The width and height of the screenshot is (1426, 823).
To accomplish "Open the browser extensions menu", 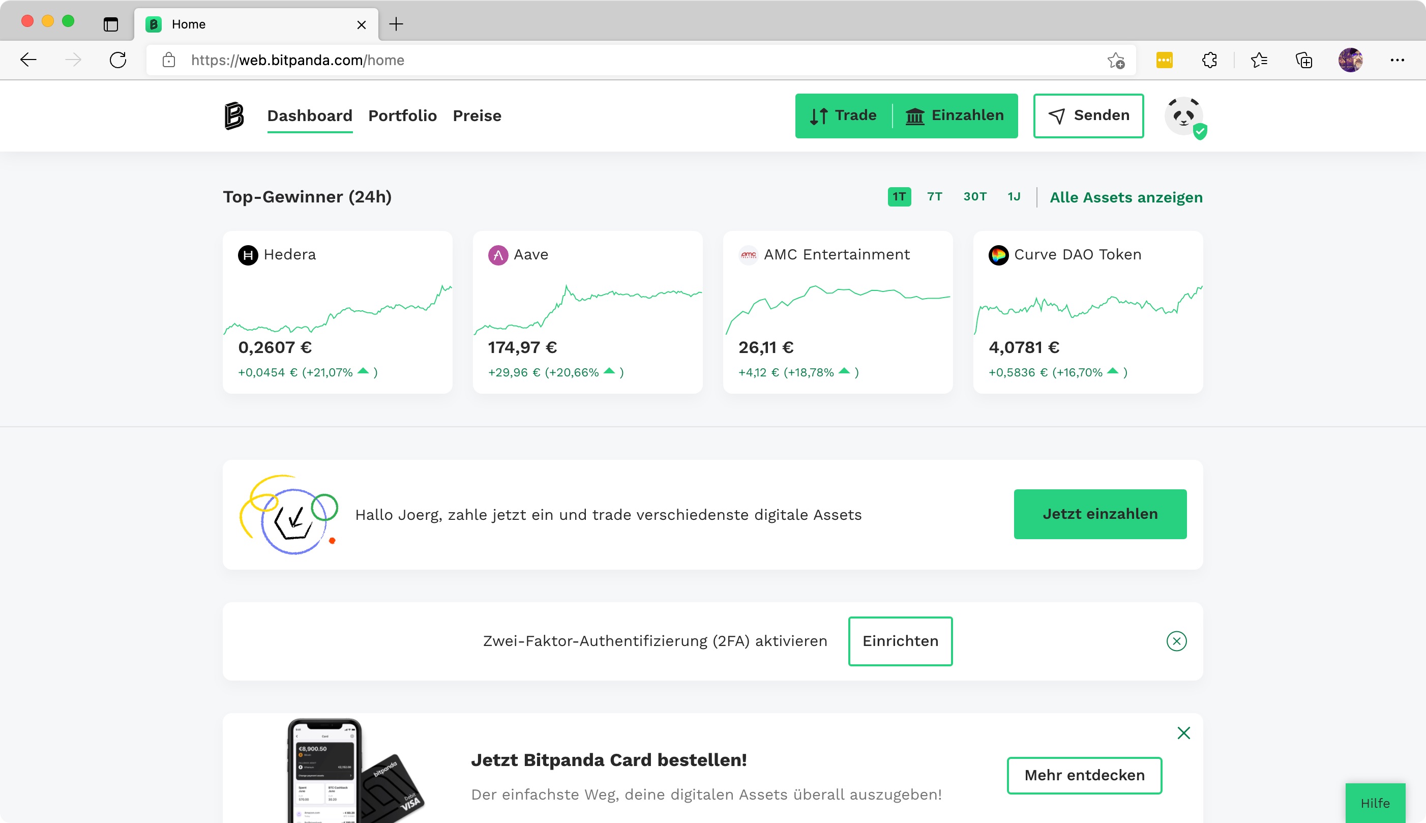I will click(x=1209, y=60).
